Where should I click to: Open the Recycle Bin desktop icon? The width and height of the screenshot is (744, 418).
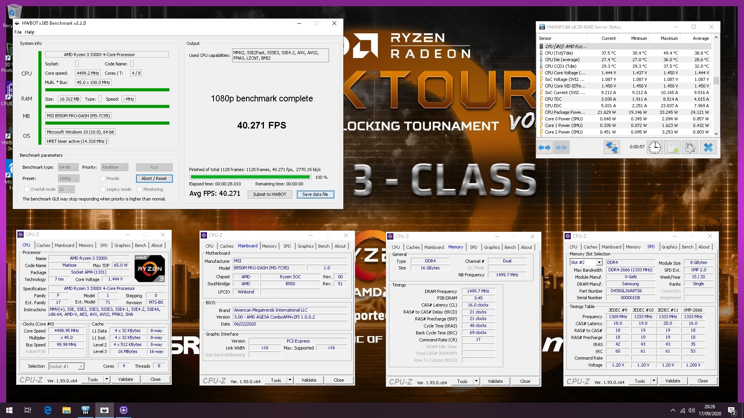14,12
